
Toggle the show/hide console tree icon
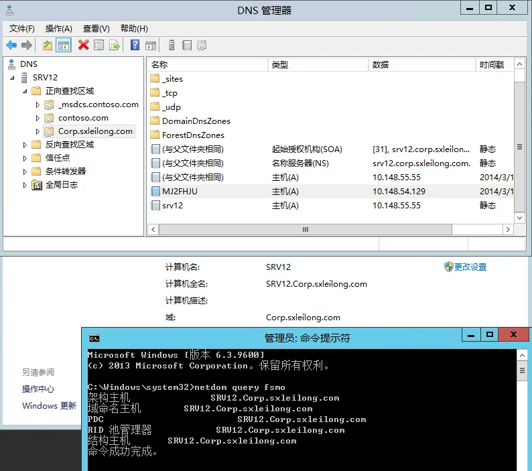(64, 45)
